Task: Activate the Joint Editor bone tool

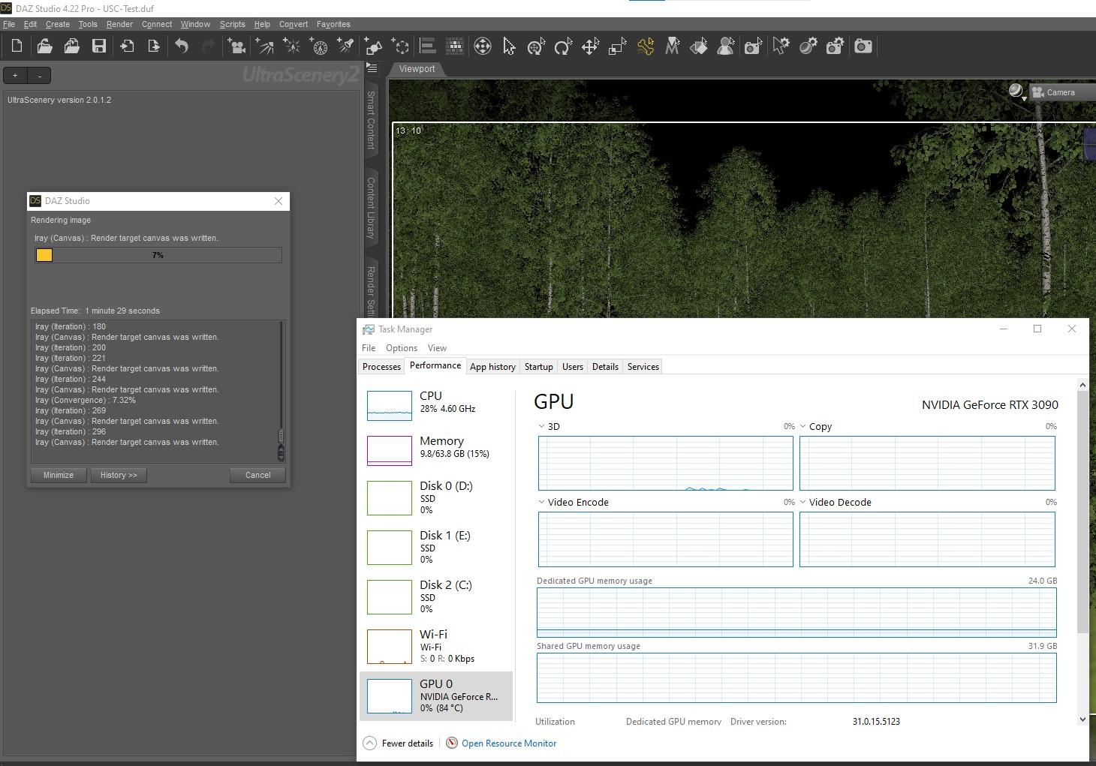Action: [x=645, y=47]
